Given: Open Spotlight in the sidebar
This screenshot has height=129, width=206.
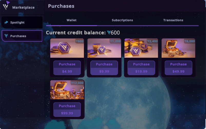Looking at the screenshot, I should click(x=22, y=23).
